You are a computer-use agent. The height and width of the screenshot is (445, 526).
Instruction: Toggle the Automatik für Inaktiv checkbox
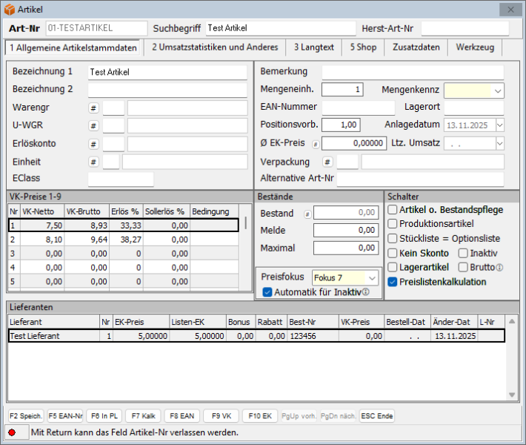point(267,292)
